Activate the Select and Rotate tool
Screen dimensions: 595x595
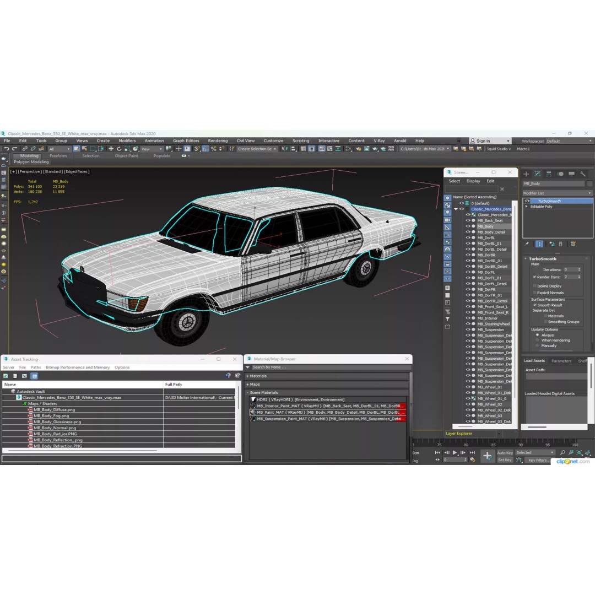pos(119,149)
